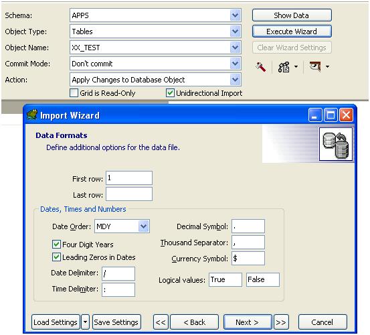Click the Toad frog icon in Import Wizard title

[33, 115]
